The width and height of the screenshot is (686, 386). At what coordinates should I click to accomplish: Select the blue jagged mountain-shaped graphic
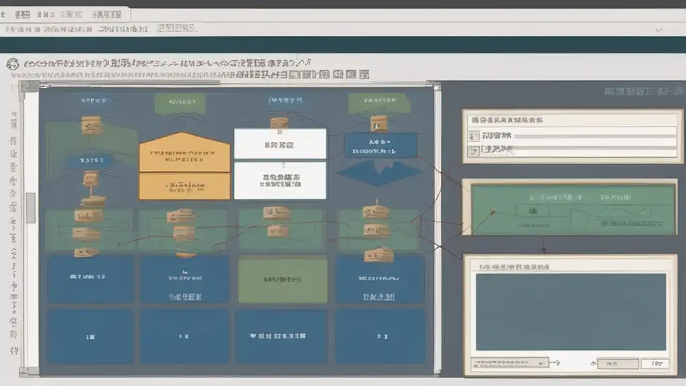point(380,173)
